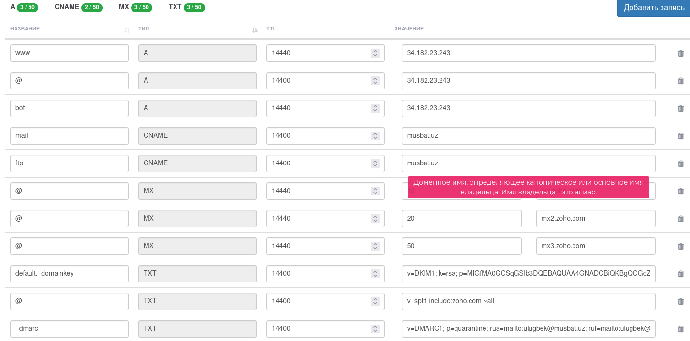
Task: Click TTL stepper for _dmarc record
Action: coord(375,329)
